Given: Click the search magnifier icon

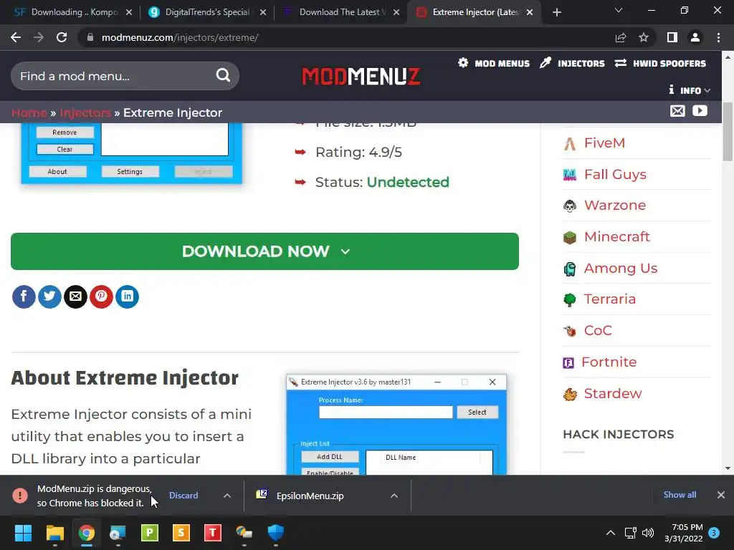Looking at the screenshot, I should (224, 74).
